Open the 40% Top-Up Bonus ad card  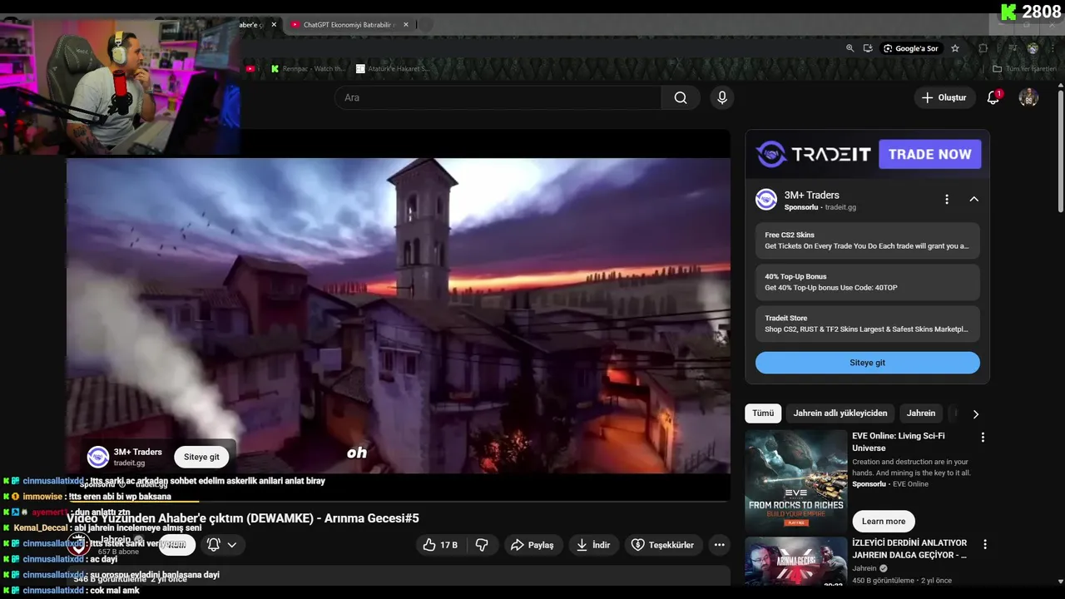(x=868, y=282)
